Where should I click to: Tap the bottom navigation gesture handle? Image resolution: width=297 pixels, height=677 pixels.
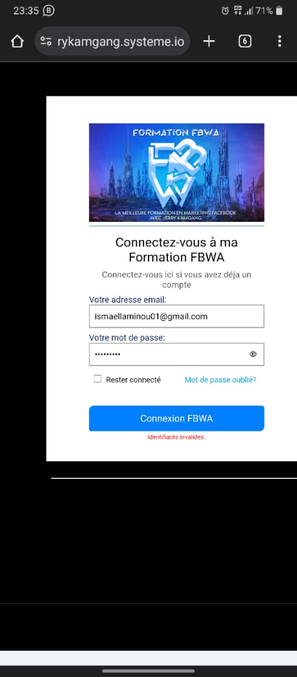(148, 671)
